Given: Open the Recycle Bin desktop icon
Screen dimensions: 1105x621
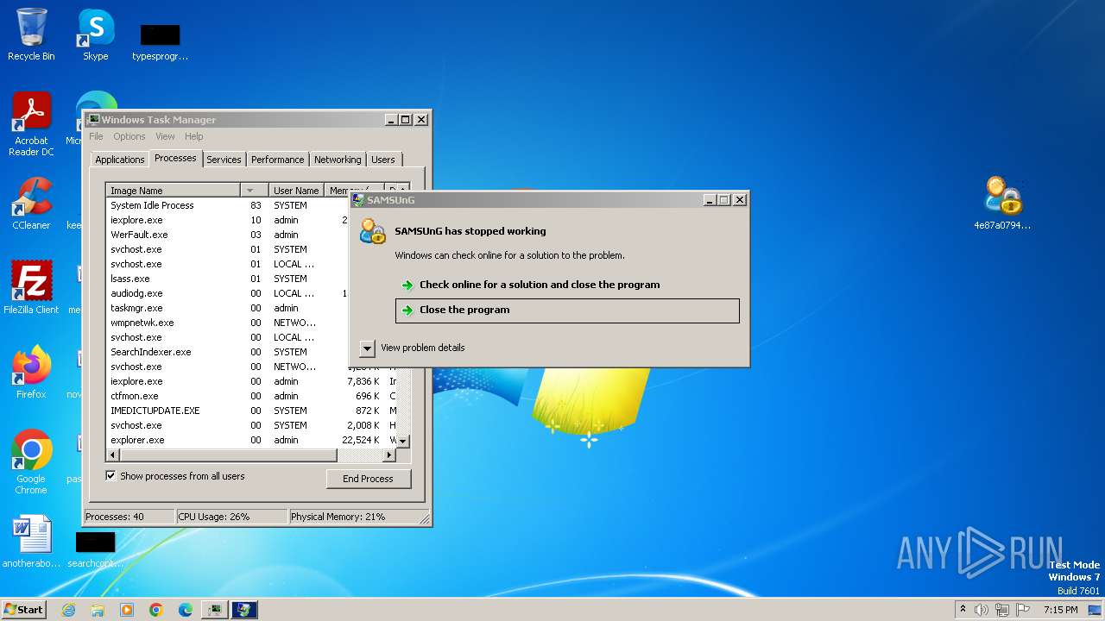Looking at the screenshot, I should [x=31, y=34].
